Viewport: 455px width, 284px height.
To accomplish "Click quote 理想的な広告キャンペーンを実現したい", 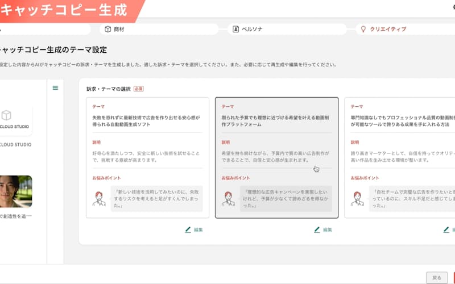I will click(x=286, y=199).
